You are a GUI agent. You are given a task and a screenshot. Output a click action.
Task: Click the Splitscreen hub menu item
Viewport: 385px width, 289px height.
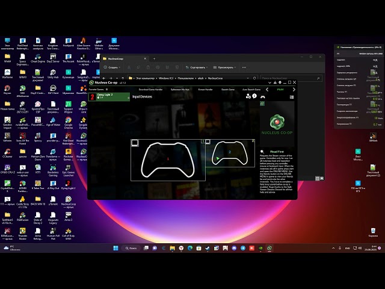pyautogui.click(x=180, y=90)
